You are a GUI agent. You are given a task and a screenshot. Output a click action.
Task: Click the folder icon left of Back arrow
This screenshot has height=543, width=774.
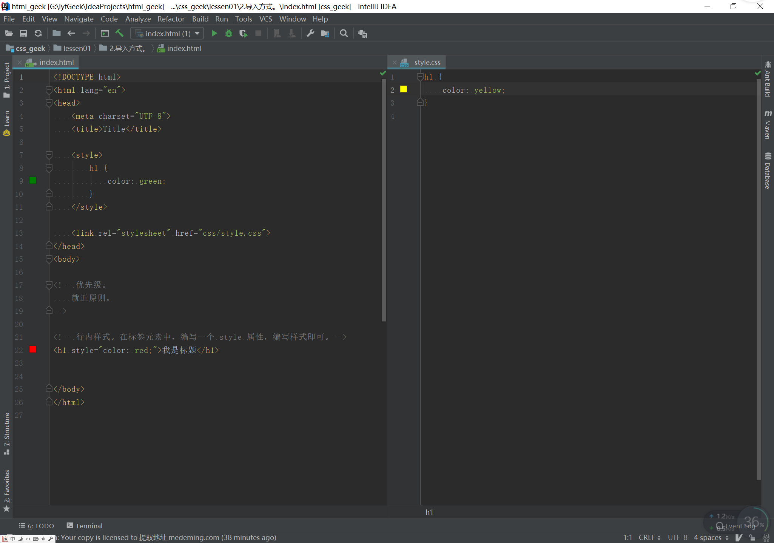57,34
